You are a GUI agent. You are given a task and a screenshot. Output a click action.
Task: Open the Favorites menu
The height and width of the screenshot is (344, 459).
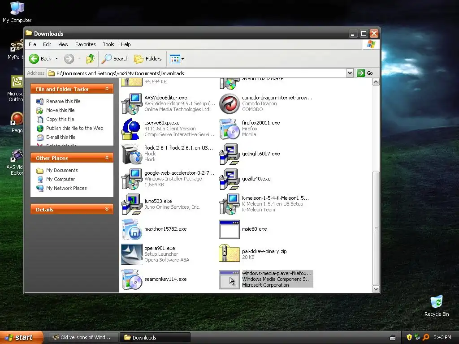[x=85, y=44]
